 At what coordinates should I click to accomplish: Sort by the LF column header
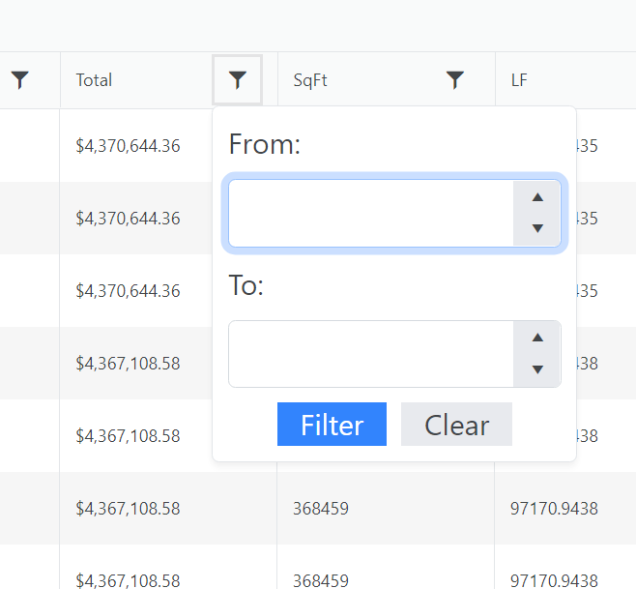pos(520,80)
